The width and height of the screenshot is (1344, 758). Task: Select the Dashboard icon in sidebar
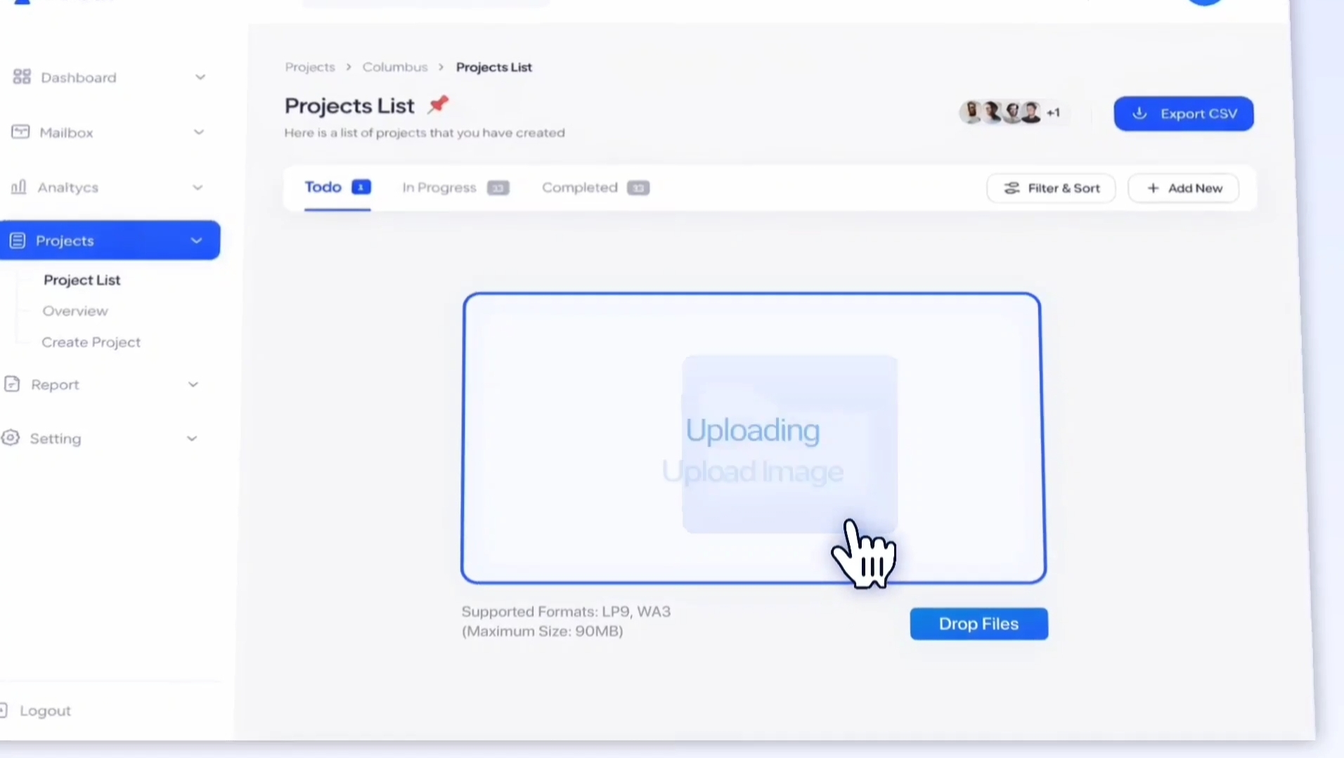click(21, 77)
